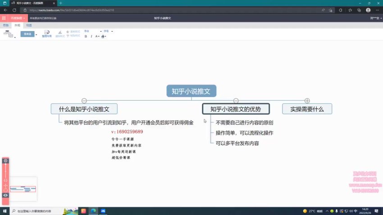Collapse the 知乎小说推文的优势 branch
Viewport: 383px width, 215px height.
pos(236,101)
